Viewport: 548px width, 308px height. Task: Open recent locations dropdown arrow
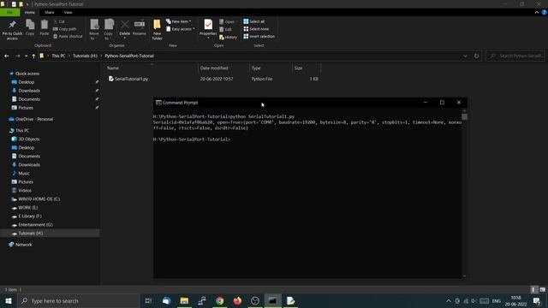point(26,56)
